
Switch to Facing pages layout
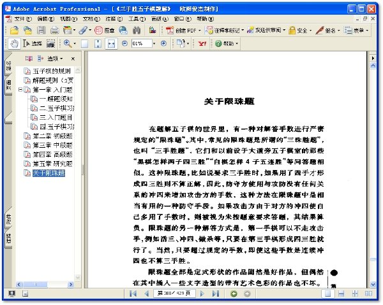point(368,294)
